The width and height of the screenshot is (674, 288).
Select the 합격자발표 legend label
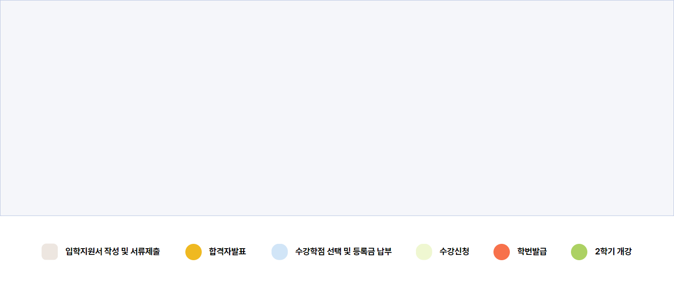tap(227, 252)
